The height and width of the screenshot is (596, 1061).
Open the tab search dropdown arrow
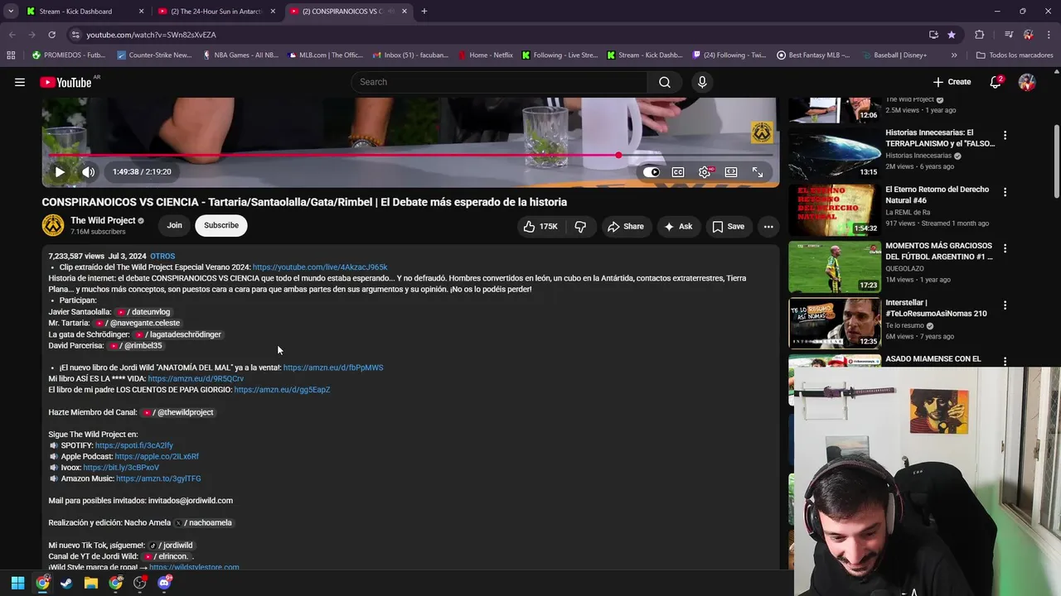(11, 12)
